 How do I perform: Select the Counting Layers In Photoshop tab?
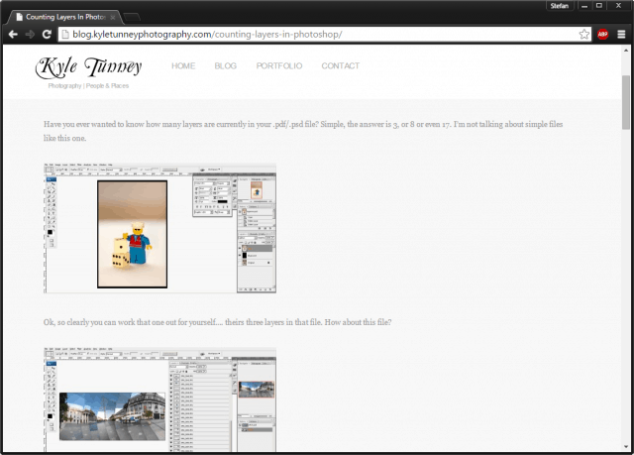[x=64, y=17]
